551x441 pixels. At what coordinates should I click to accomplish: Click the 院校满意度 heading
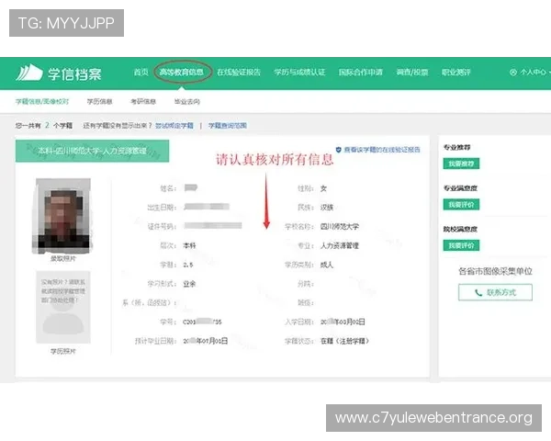[x=460, y=230]
